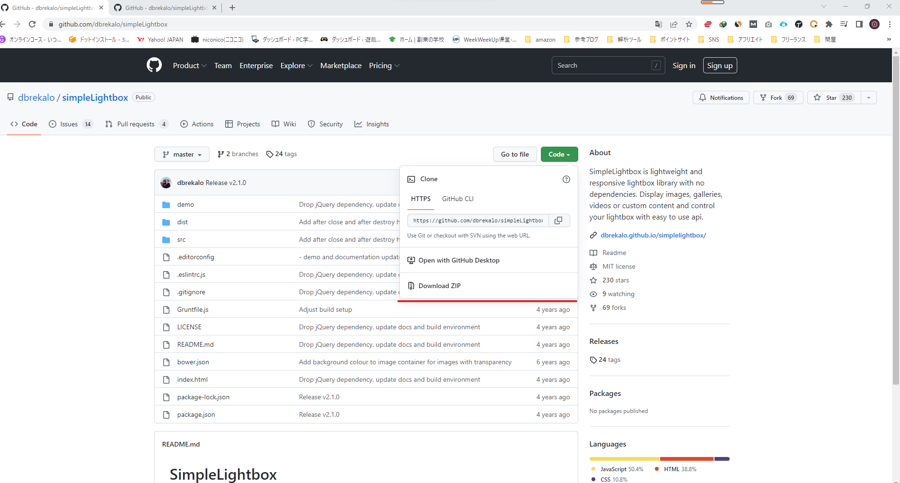
Task: Focus the GitHub Search field
Action: [x=608, y=65]
